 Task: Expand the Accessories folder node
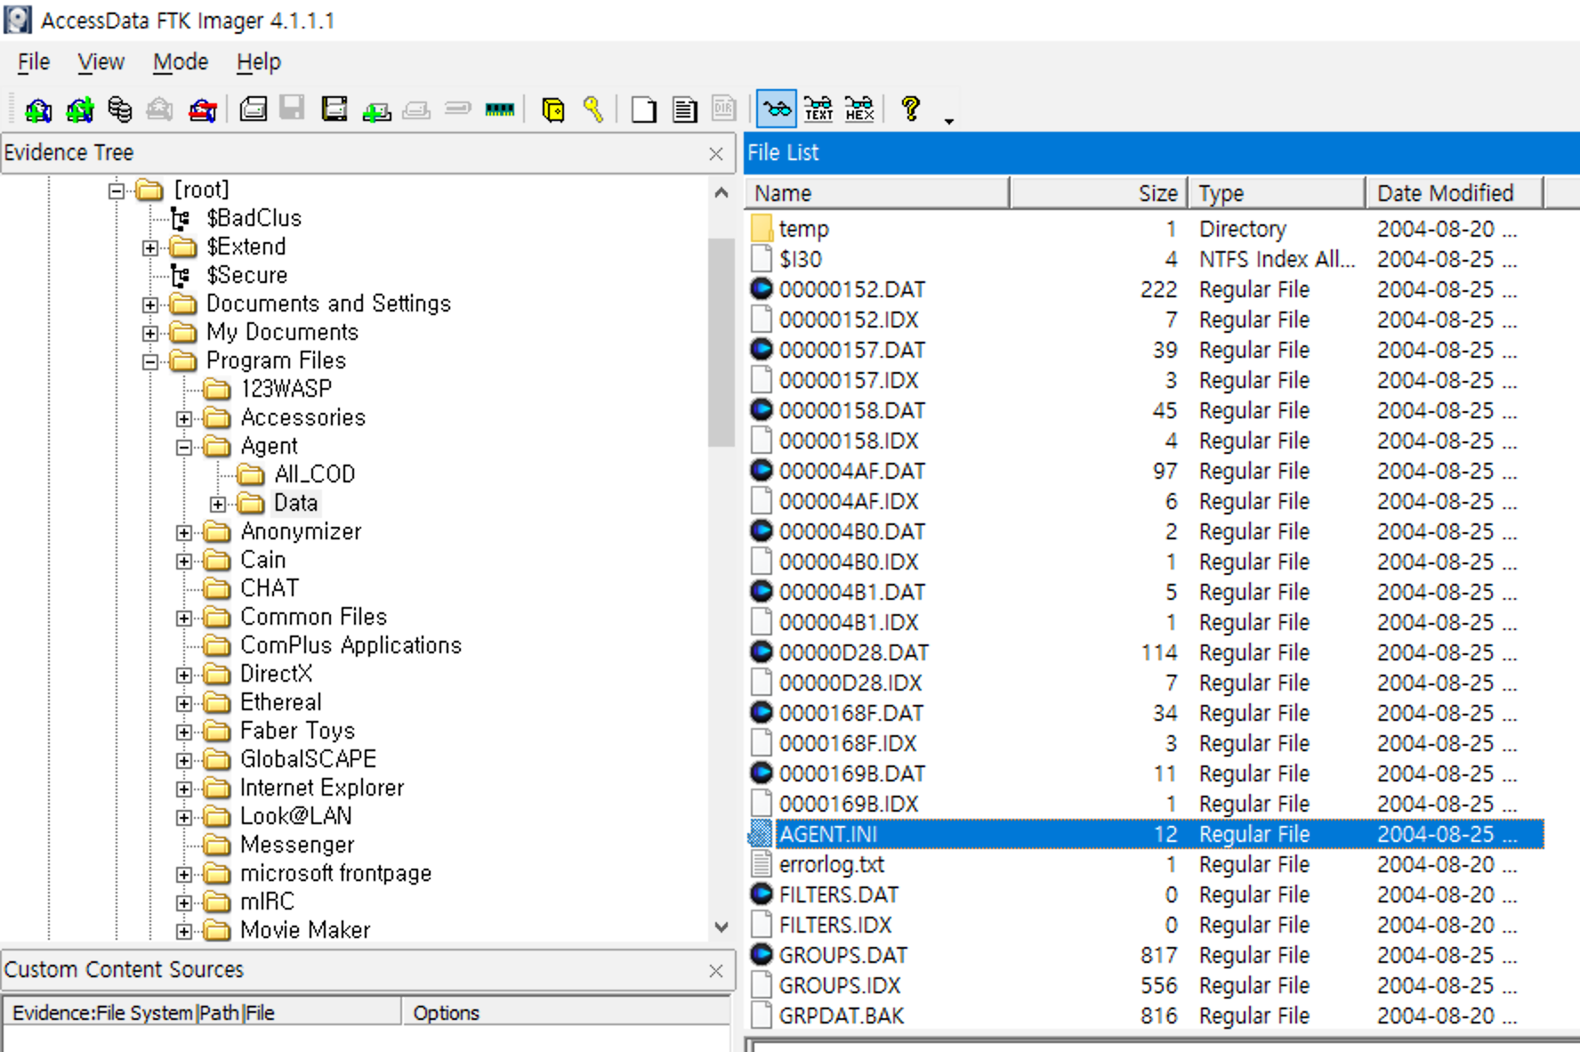[184, 418]
